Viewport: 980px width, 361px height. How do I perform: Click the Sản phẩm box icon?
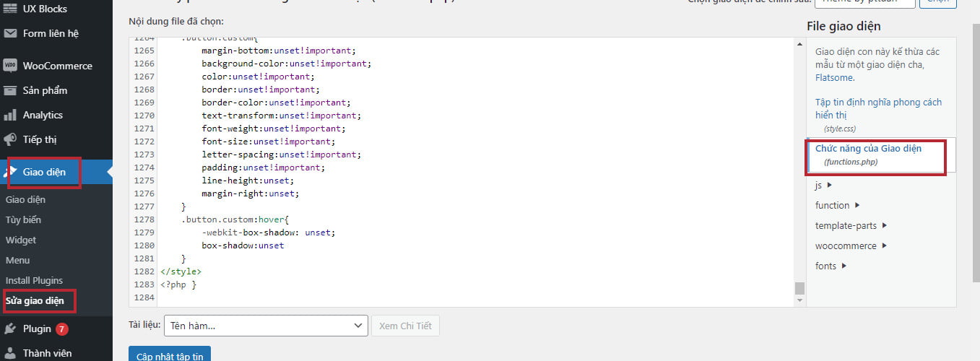(10, 90)
